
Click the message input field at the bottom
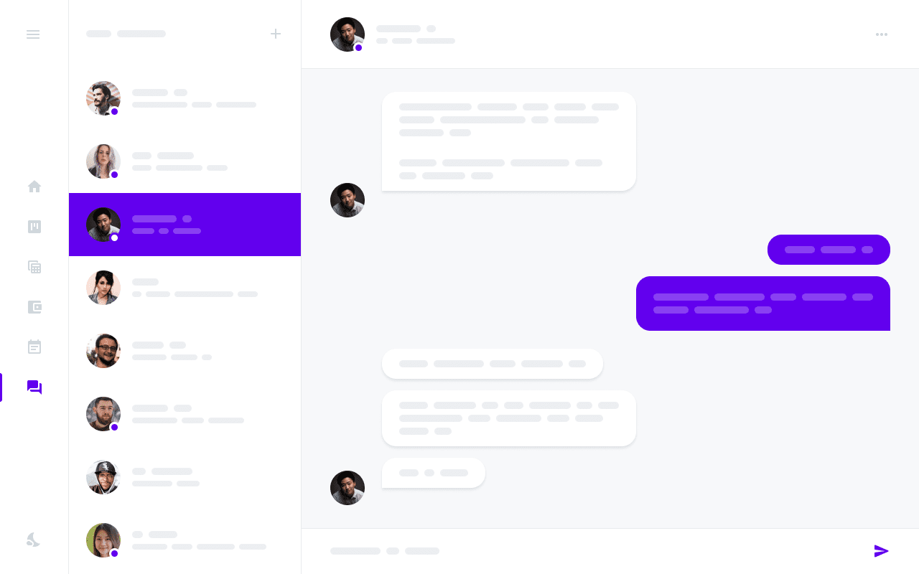(503, 551)
